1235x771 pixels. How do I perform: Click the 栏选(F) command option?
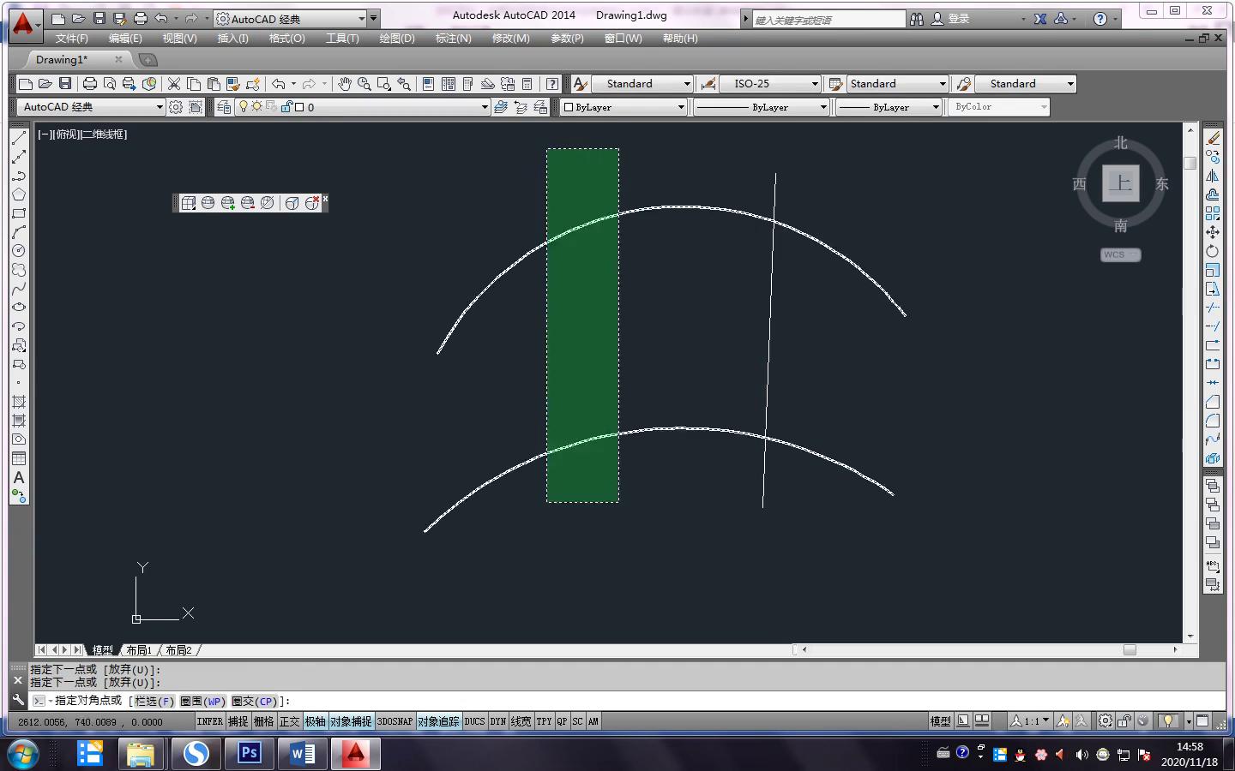154,701
